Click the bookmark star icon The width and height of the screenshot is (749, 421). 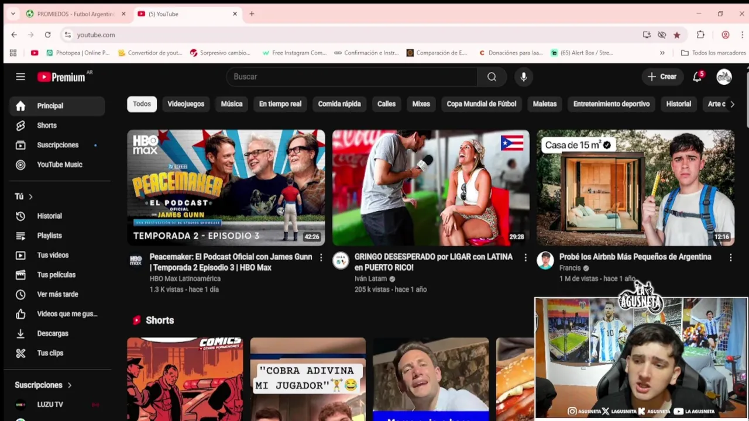677,35
